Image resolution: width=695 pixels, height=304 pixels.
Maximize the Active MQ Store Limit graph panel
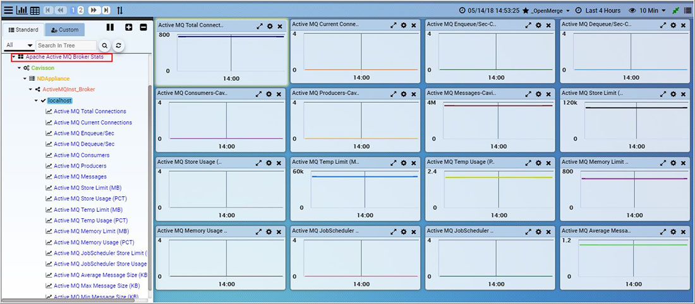tap(663, 93)
